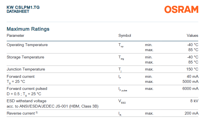Viewport: 205px width, 123px height.
Task: Click the Values column header
Action: pos(192,36)
